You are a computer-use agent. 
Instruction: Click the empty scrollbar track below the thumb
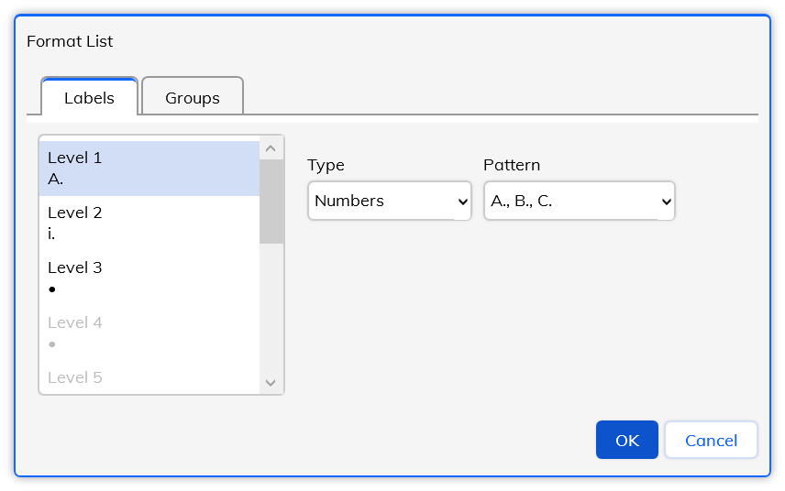click(271, 308)
